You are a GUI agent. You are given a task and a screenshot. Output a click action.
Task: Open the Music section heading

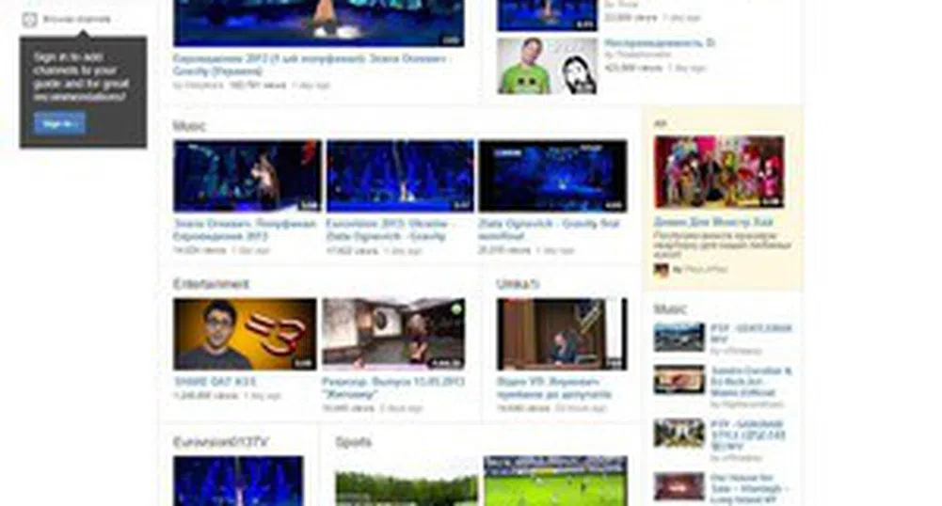(x=189, y=125)
